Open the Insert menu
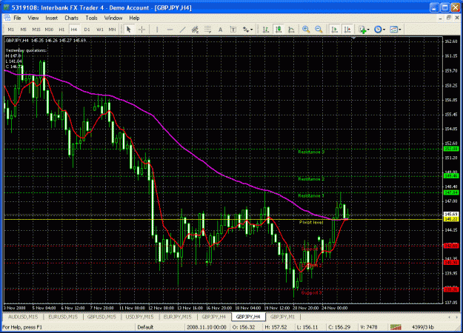463x333 pixels. click(x=51, y=18)
